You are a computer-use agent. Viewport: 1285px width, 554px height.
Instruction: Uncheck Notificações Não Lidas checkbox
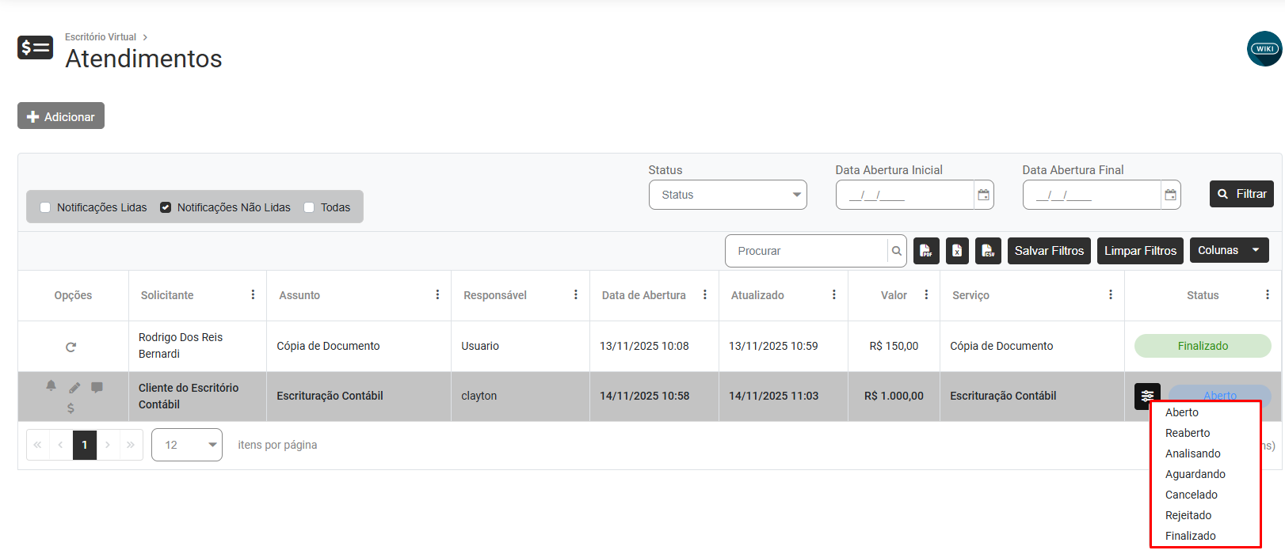click(x=166, y=207)
